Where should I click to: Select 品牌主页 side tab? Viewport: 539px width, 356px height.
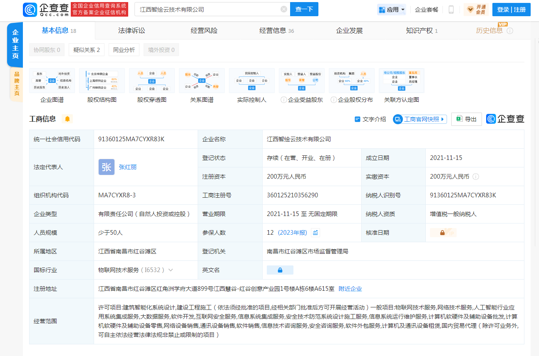pyautogui.click(x=17, y=84)
